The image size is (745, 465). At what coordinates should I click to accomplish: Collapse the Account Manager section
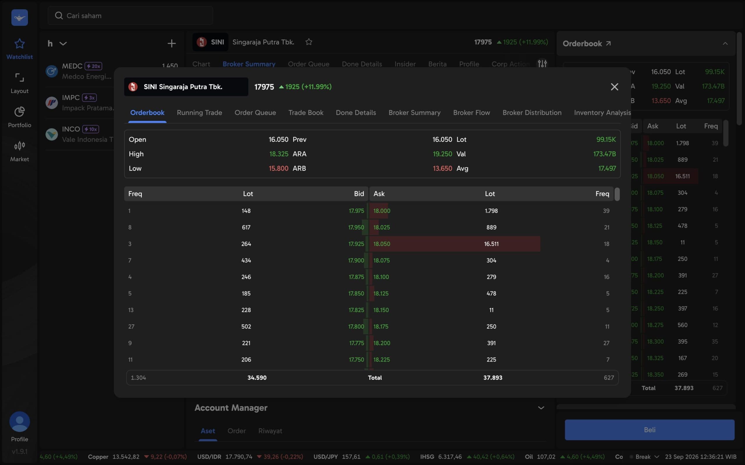click(541, 408)
